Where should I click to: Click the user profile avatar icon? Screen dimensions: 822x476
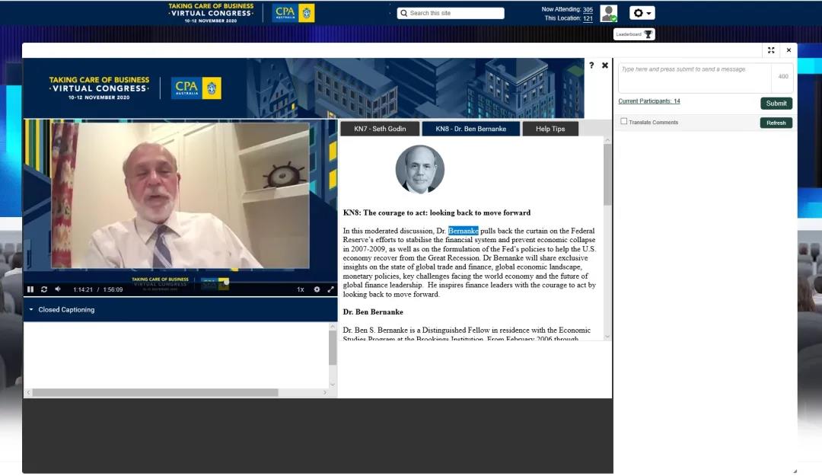pos(609,13)
